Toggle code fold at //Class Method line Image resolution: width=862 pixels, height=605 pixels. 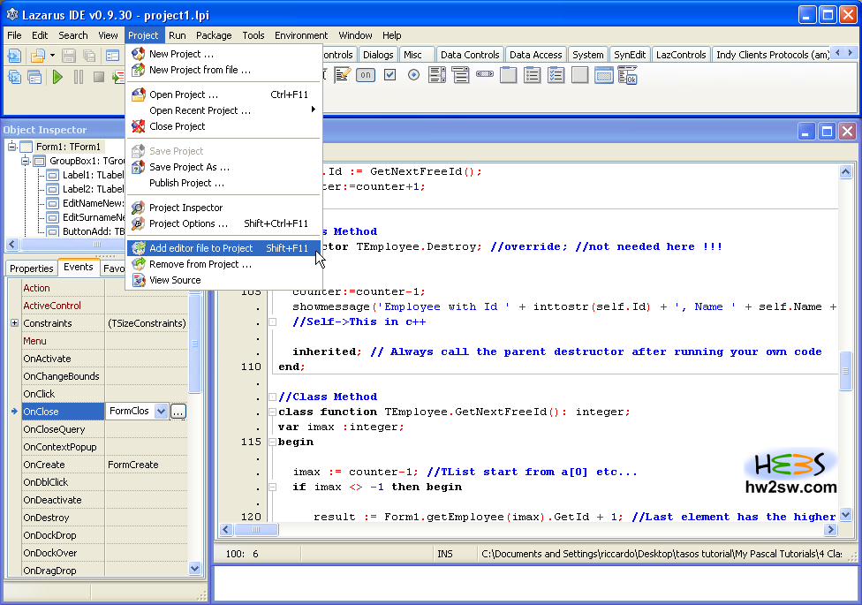point(272,397)
